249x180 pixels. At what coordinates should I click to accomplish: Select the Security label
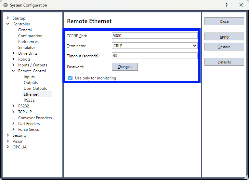click(x=20, y=135)
